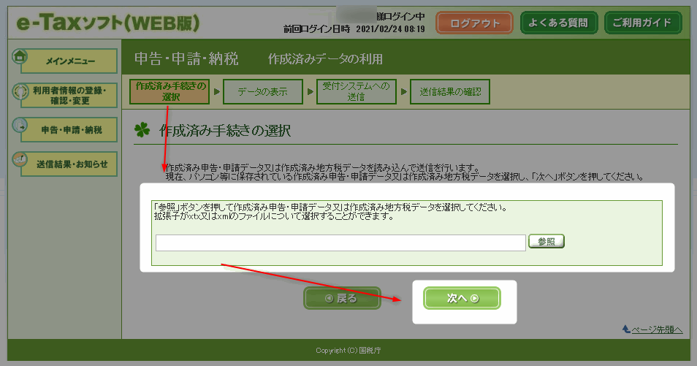Image resolution: width=697 pixels, height=366 pixels.
Task: Open よくある質問 page
Action: (559, 23)
